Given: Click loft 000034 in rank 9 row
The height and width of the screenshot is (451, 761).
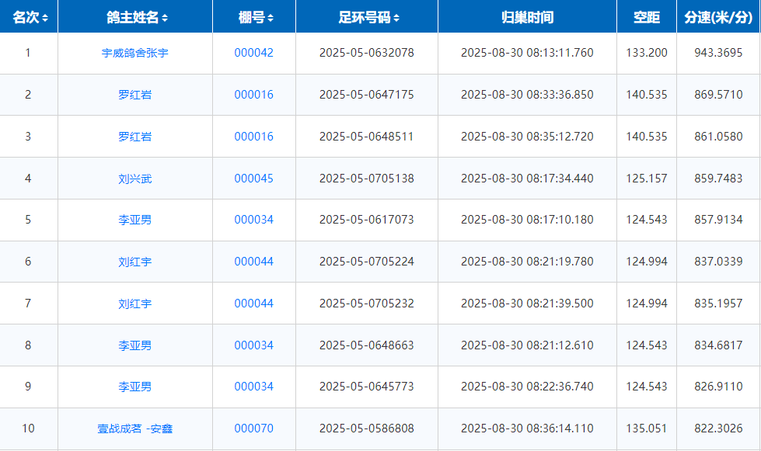Looking at the screenshot, I should [254, 387].
